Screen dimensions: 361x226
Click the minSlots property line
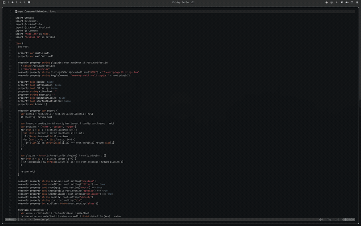pos(58,204)
